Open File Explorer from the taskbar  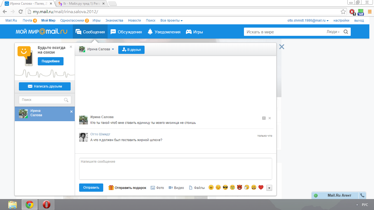point(13,205)
